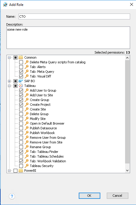The image size is (136, 205).
Task: Click the SAP BO logo icon
Action: (x=21, y=81)
